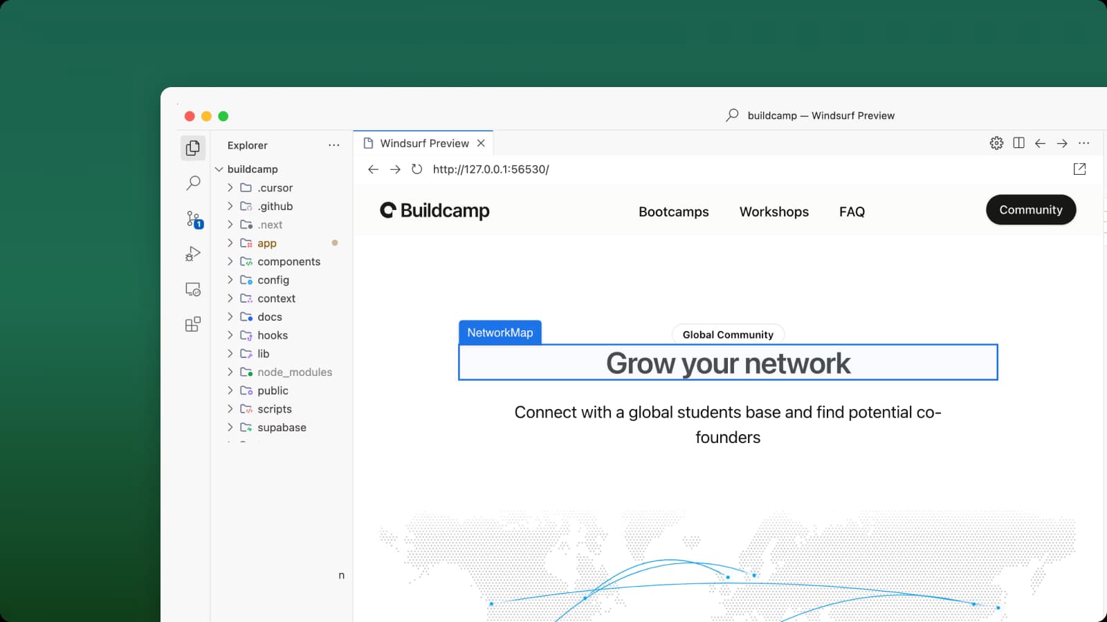Screen dimensions: 1107x622
Task: Expand the app folder chevron
Action: (x=230, y=243)
